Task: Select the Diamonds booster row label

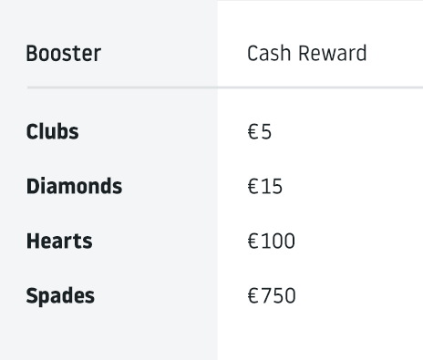Action: pyautogui.click(x=75, y=186)
